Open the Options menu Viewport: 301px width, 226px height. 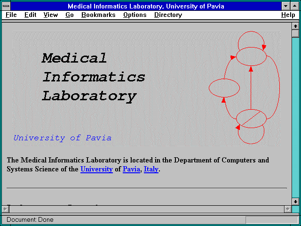pos(135,15)
